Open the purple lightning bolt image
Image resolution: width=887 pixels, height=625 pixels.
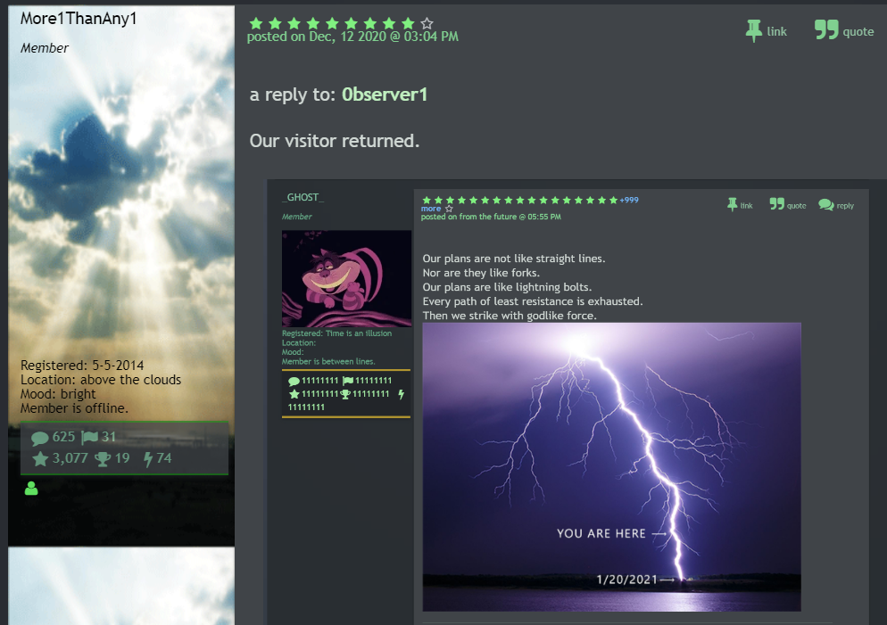(x=611, y=467)
